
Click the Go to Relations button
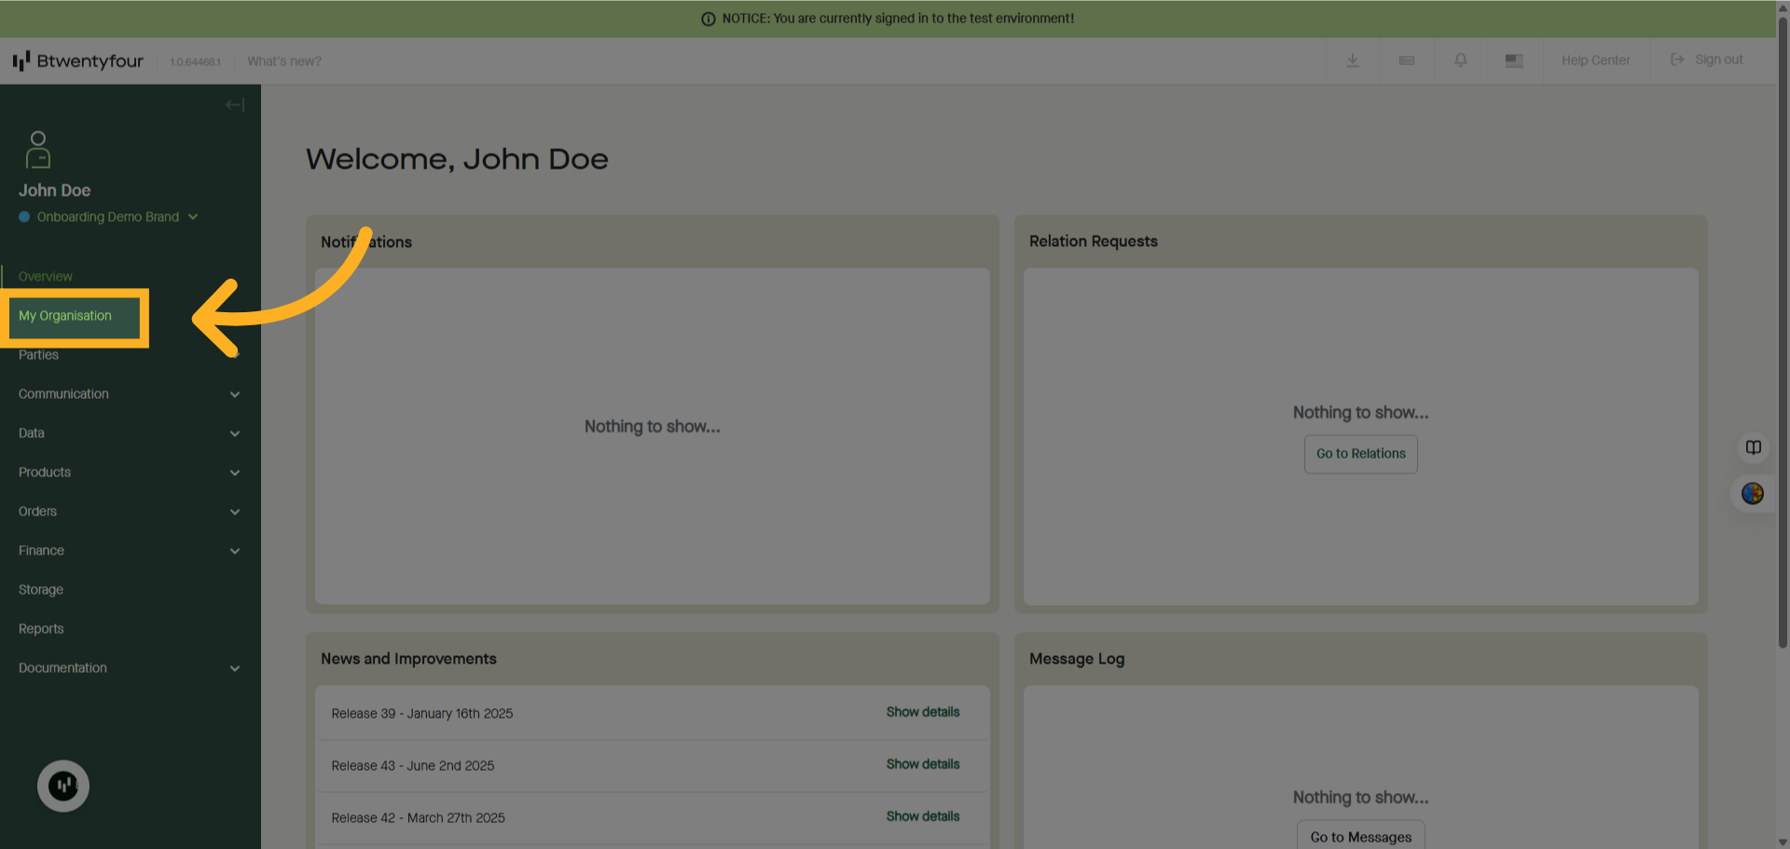click(x=1360, y=454)
